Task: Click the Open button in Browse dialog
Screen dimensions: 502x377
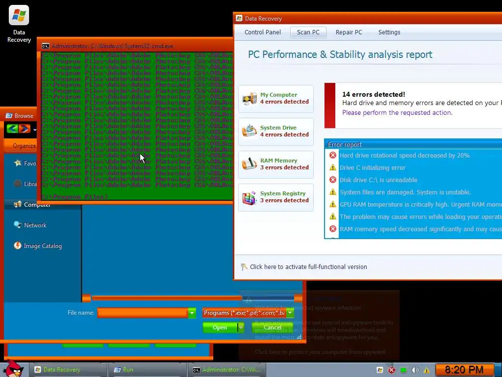Action: pyautogui.click(x=220, y=327)
